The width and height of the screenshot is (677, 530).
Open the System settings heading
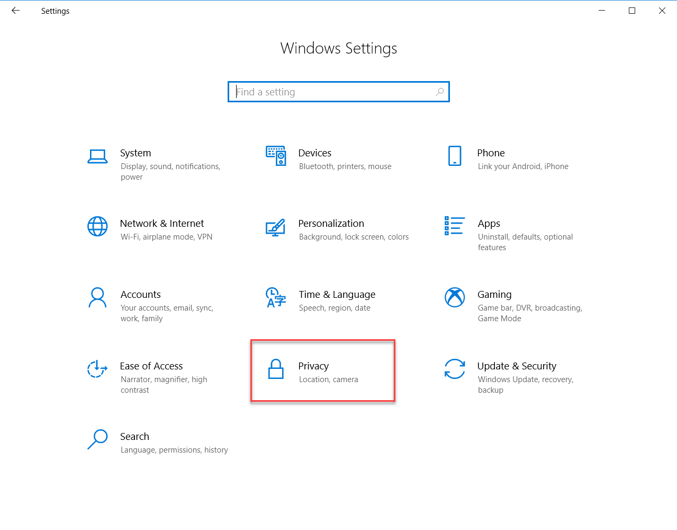136,153
